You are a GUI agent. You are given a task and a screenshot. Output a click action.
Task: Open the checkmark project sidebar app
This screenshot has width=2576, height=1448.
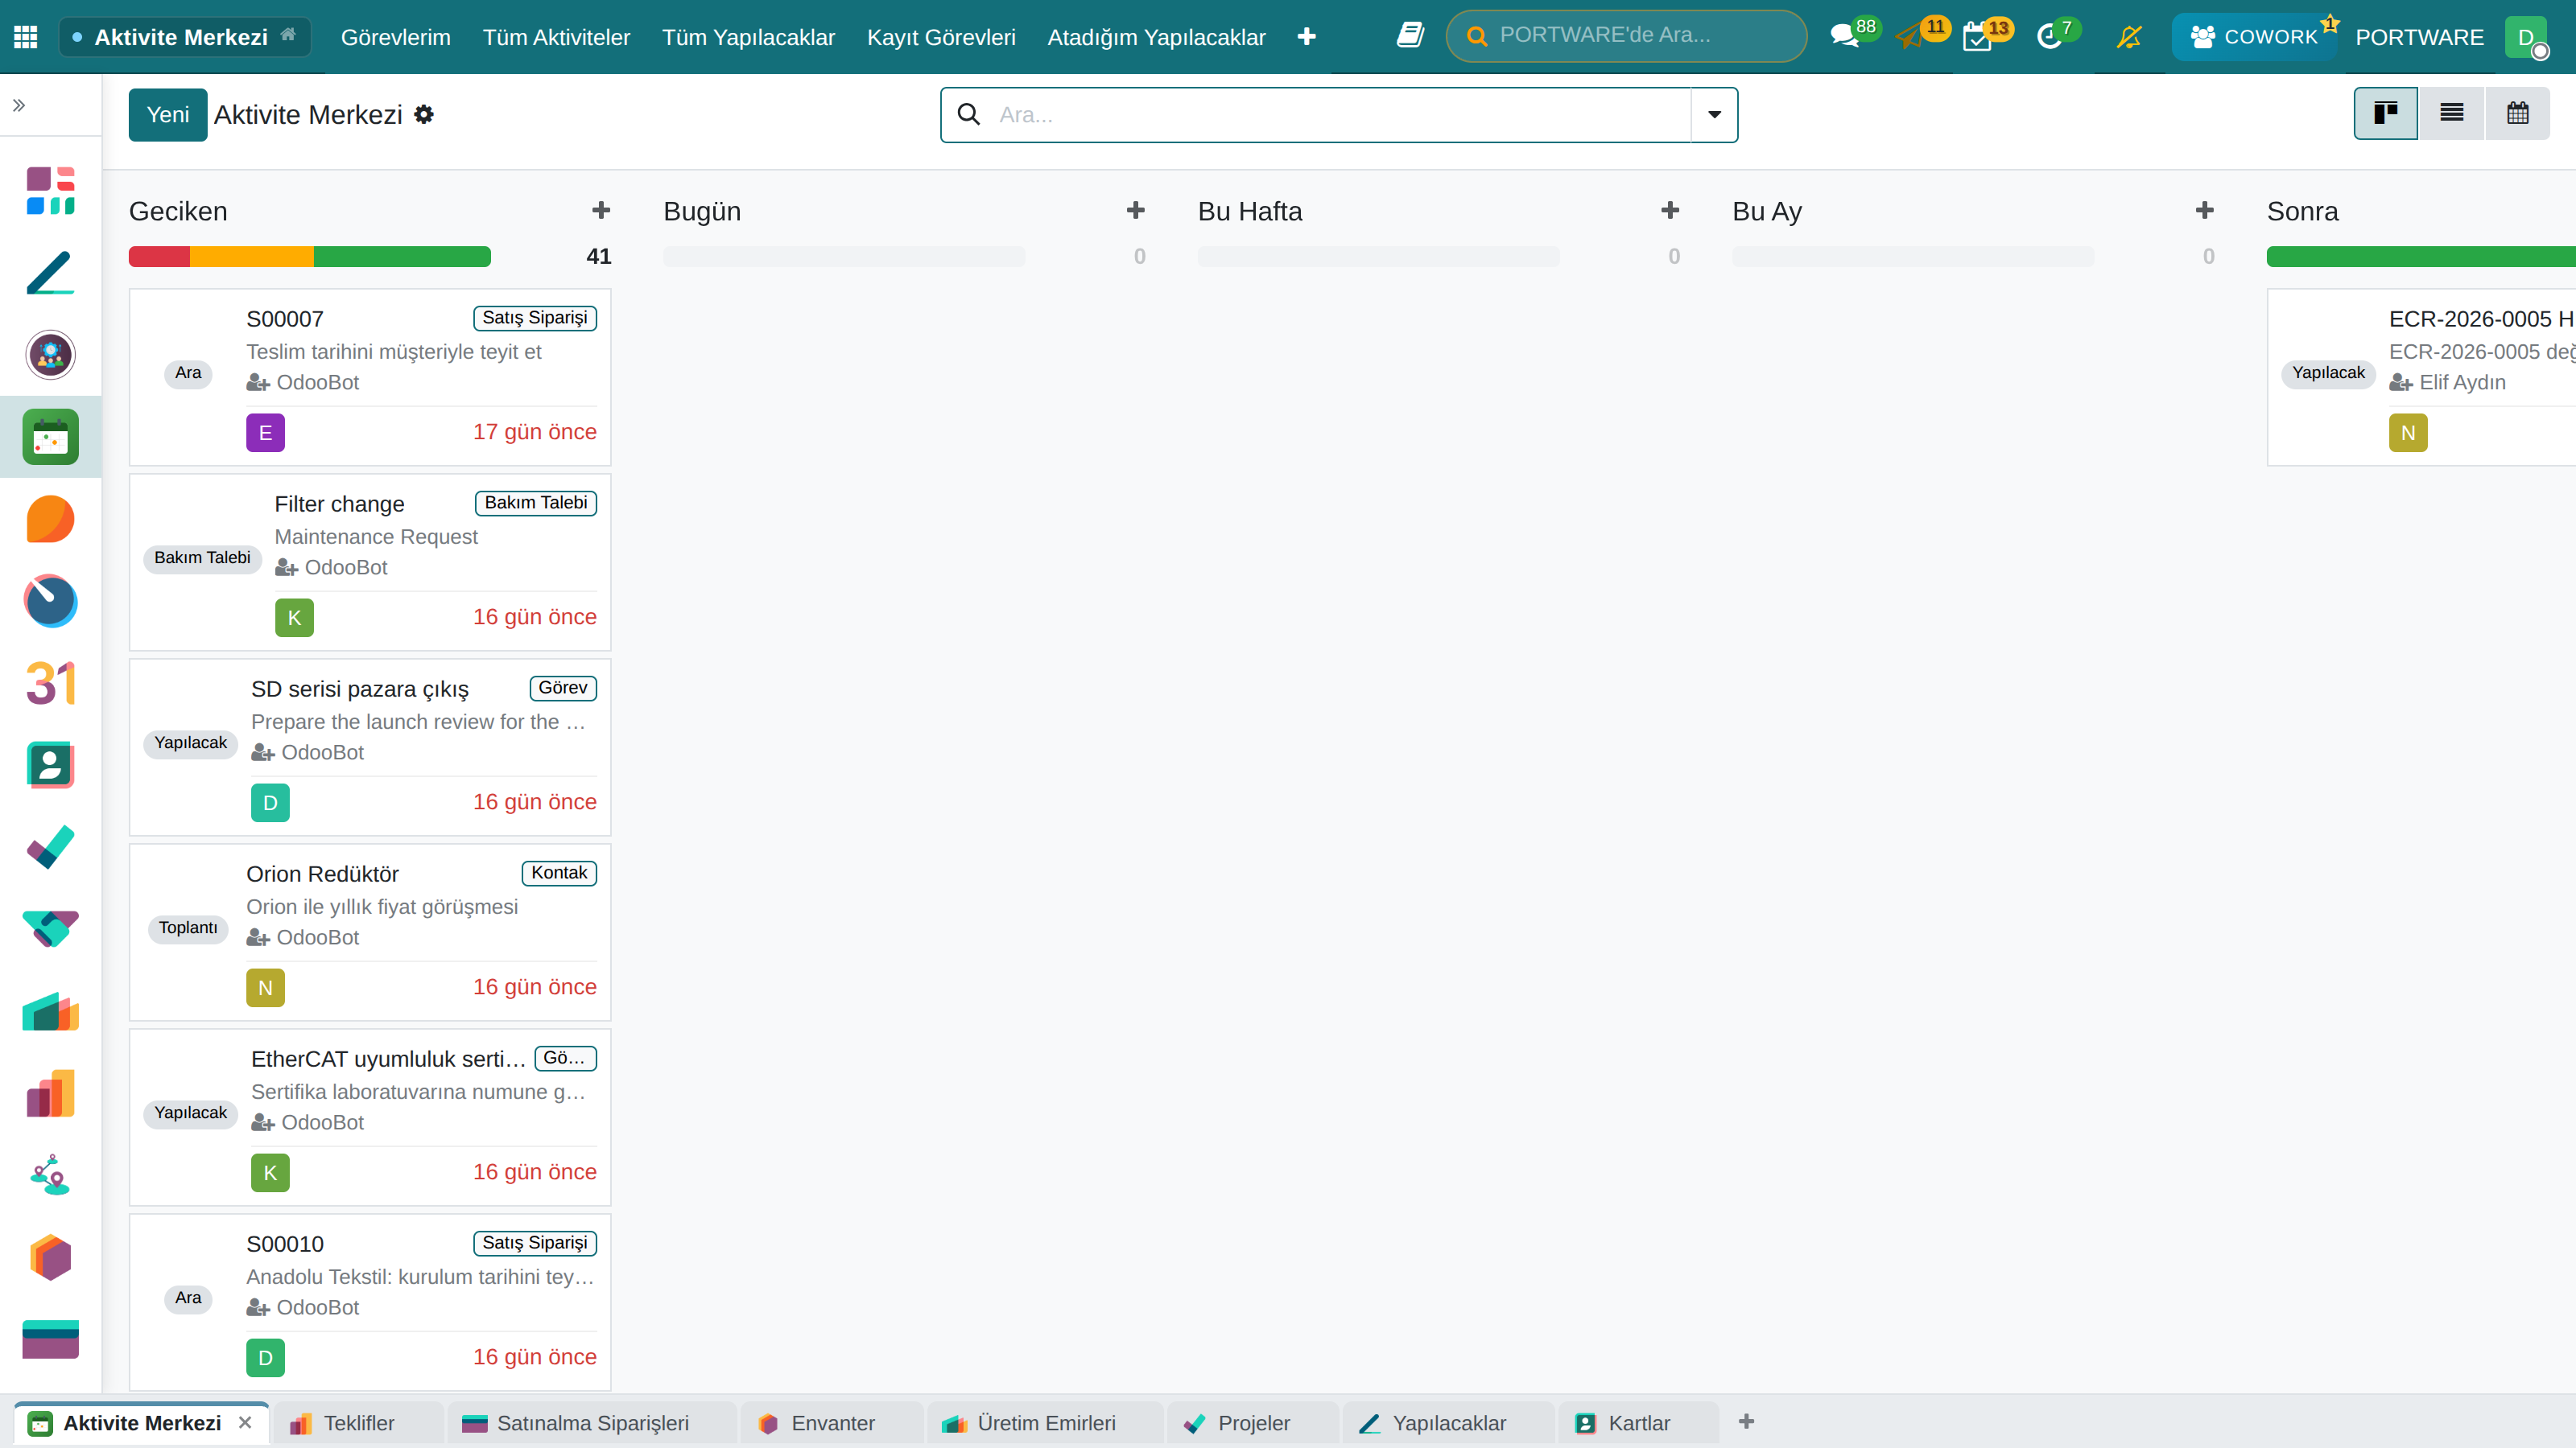[x=50, y=847]
